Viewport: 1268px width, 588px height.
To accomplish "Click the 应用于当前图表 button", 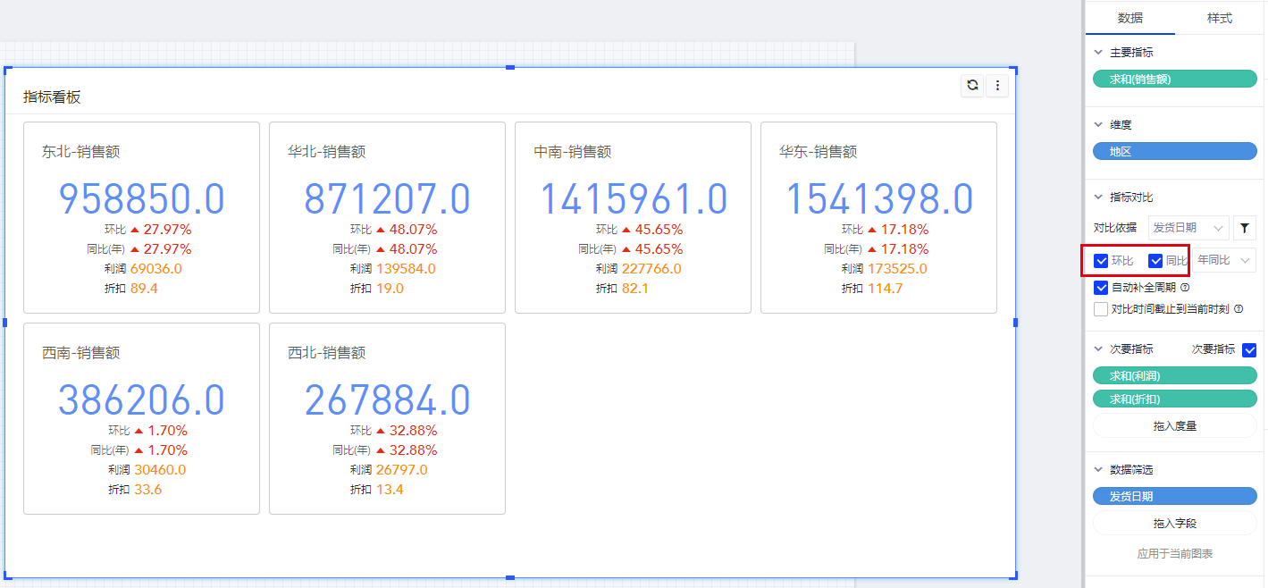I will click(x=1174, y=554).
